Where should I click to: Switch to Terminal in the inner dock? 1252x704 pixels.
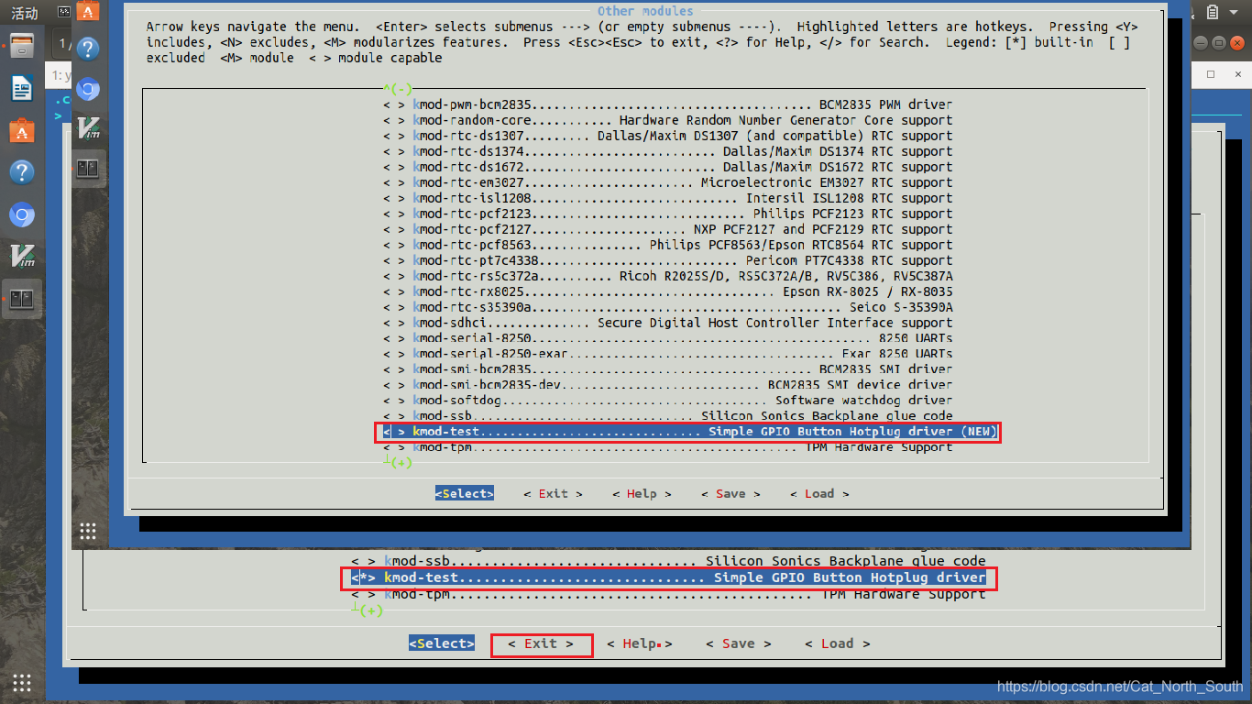pos(88,169)
